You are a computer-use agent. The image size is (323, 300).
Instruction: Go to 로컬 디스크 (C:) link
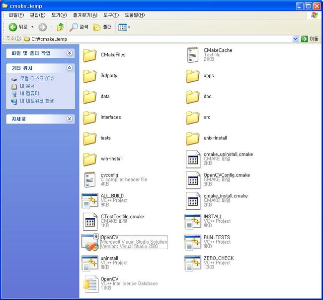pyautogui.click(x=37, y=79)
